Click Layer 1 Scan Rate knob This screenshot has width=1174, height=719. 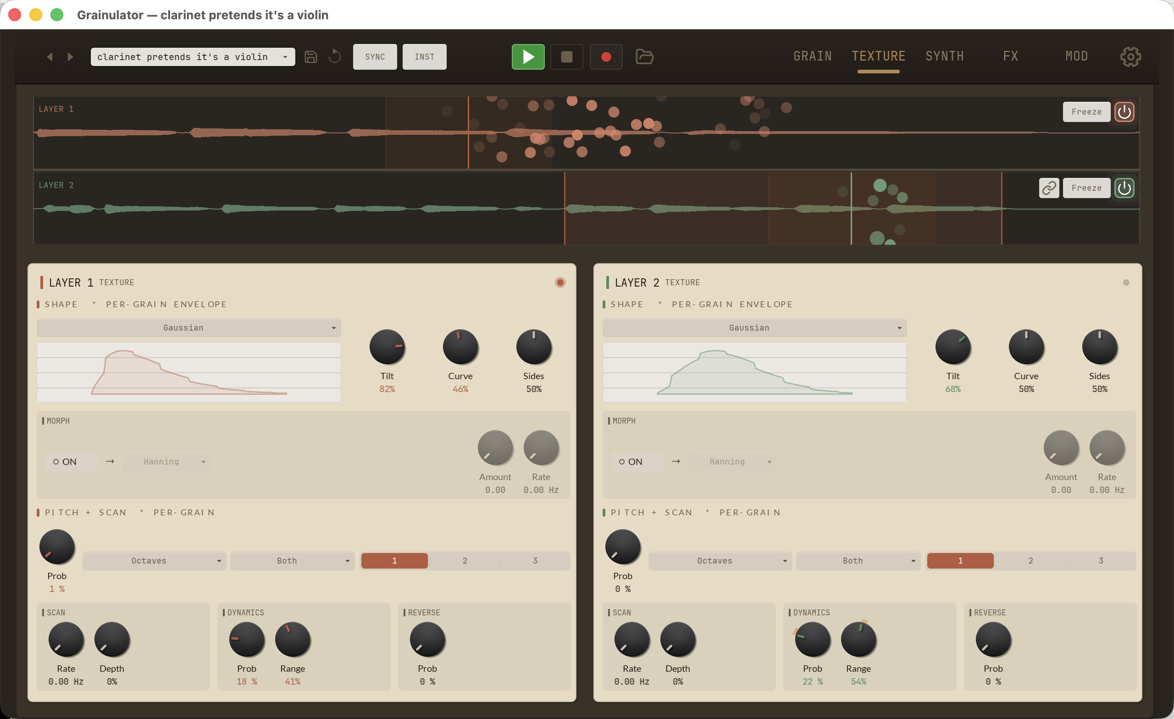tap(66, 639)
